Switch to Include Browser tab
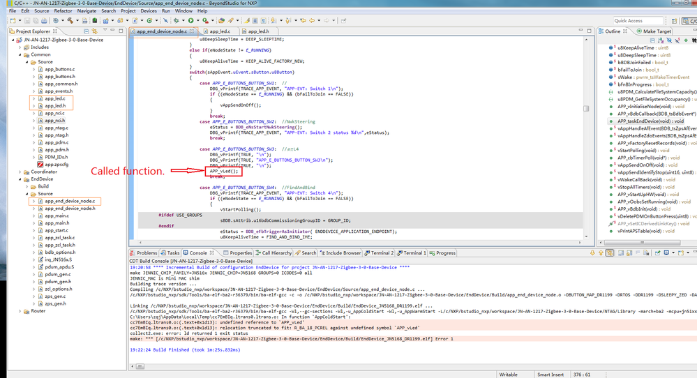 pyautogui.click(x=340, y=252)
